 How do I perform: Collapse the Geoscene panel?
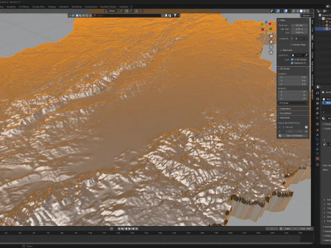pyautogui.click(x=284, y=118)
